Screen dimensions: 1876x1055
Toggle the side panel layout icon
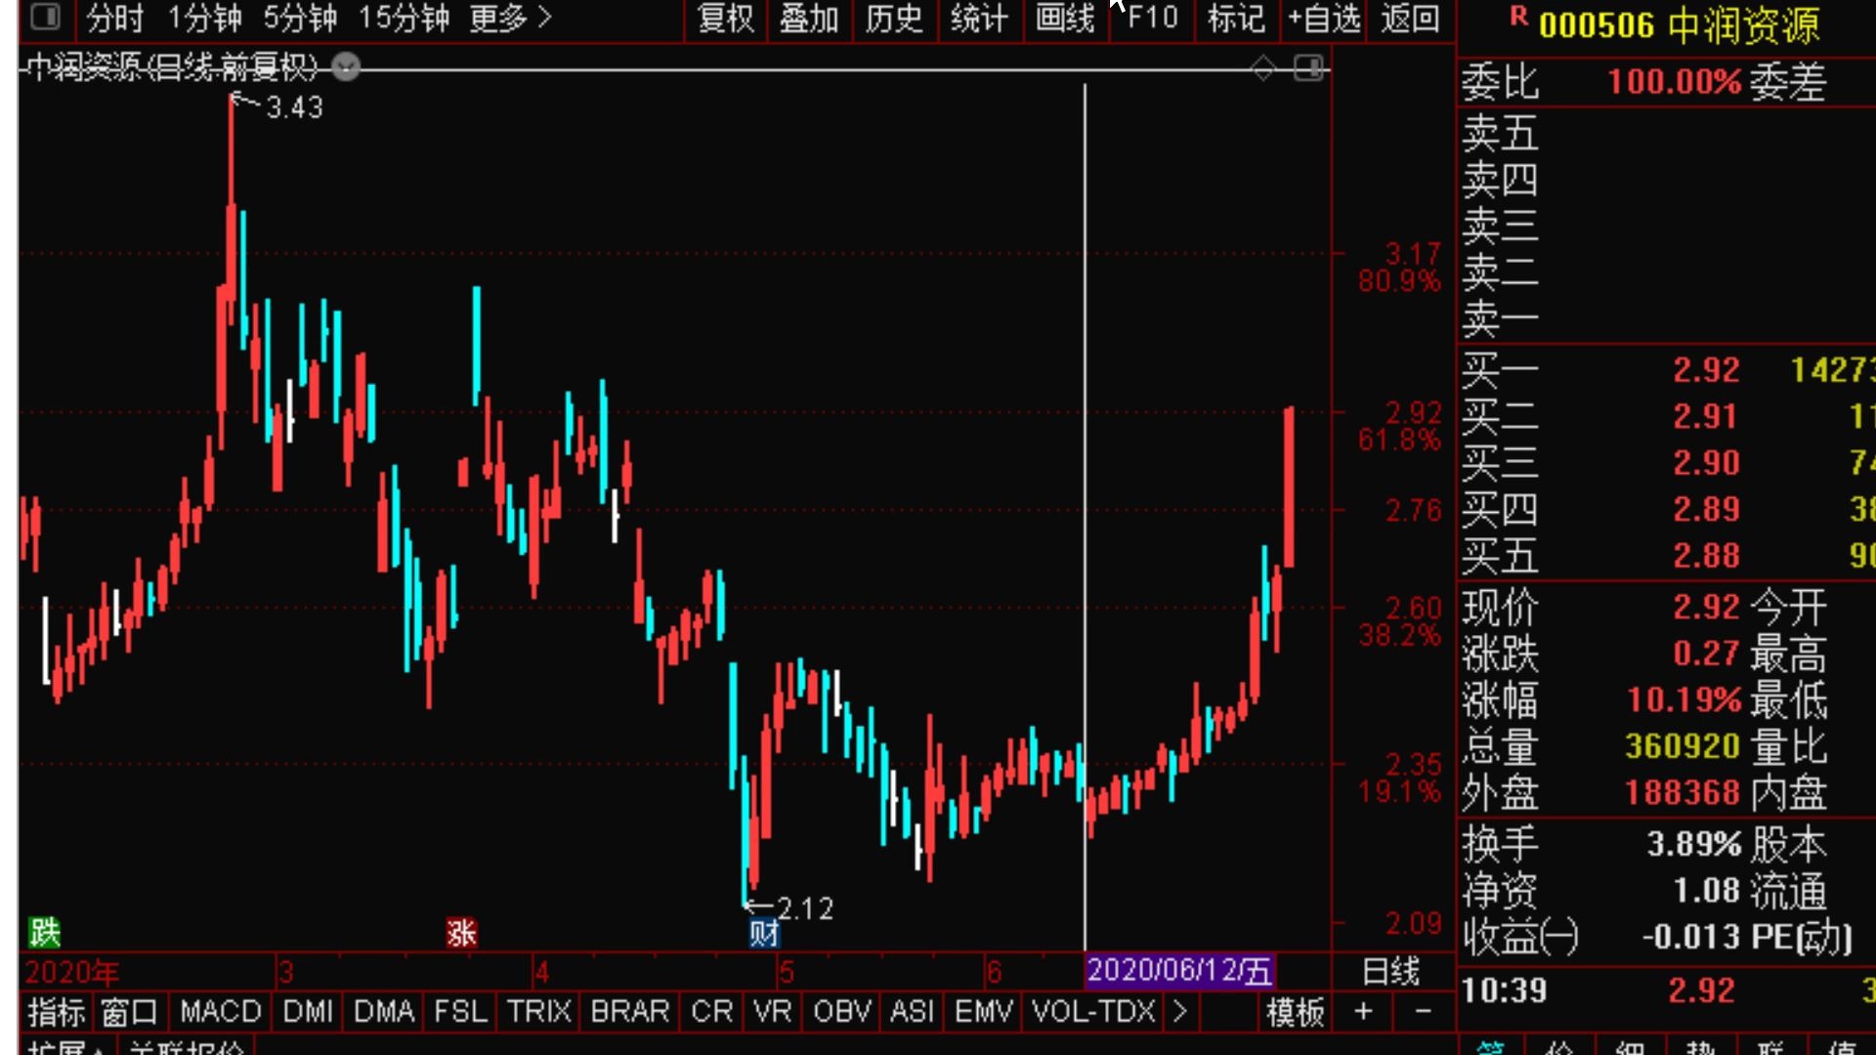pos(45,17)
